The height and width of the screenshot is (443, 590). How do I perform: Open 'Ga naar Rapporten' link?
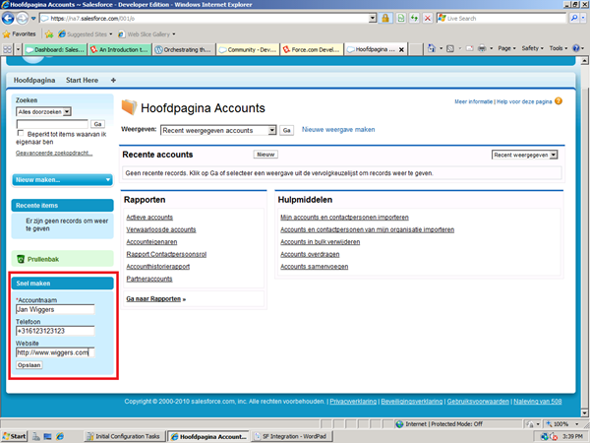pyautogui.click(x=154, y=298)
